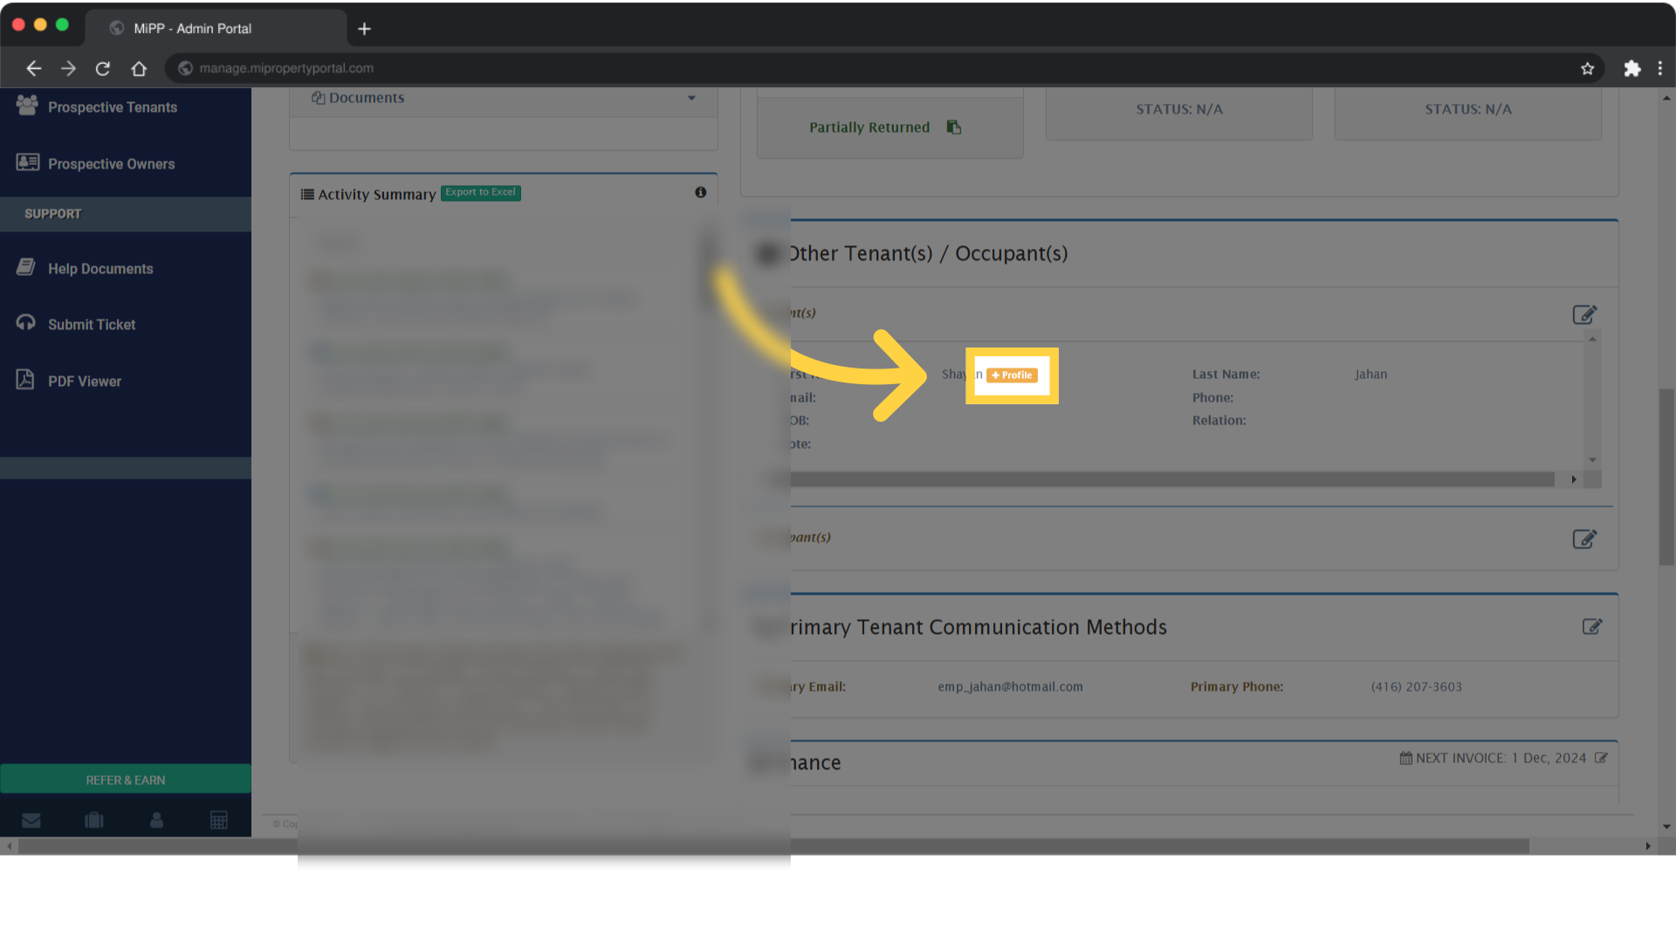Open Prospective Tenants in sidebar
The image size is (1676, 943).
pos(113,107)
